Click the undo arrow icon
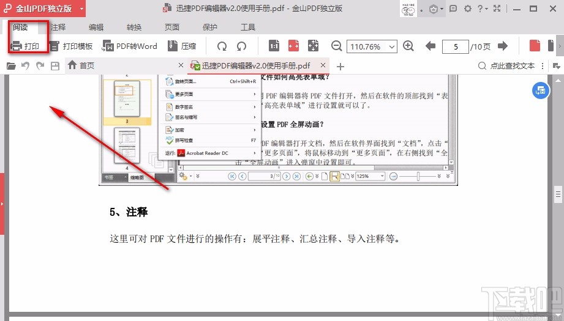The height and width of the screenshot is (321, 564). [x=25, y=65]
